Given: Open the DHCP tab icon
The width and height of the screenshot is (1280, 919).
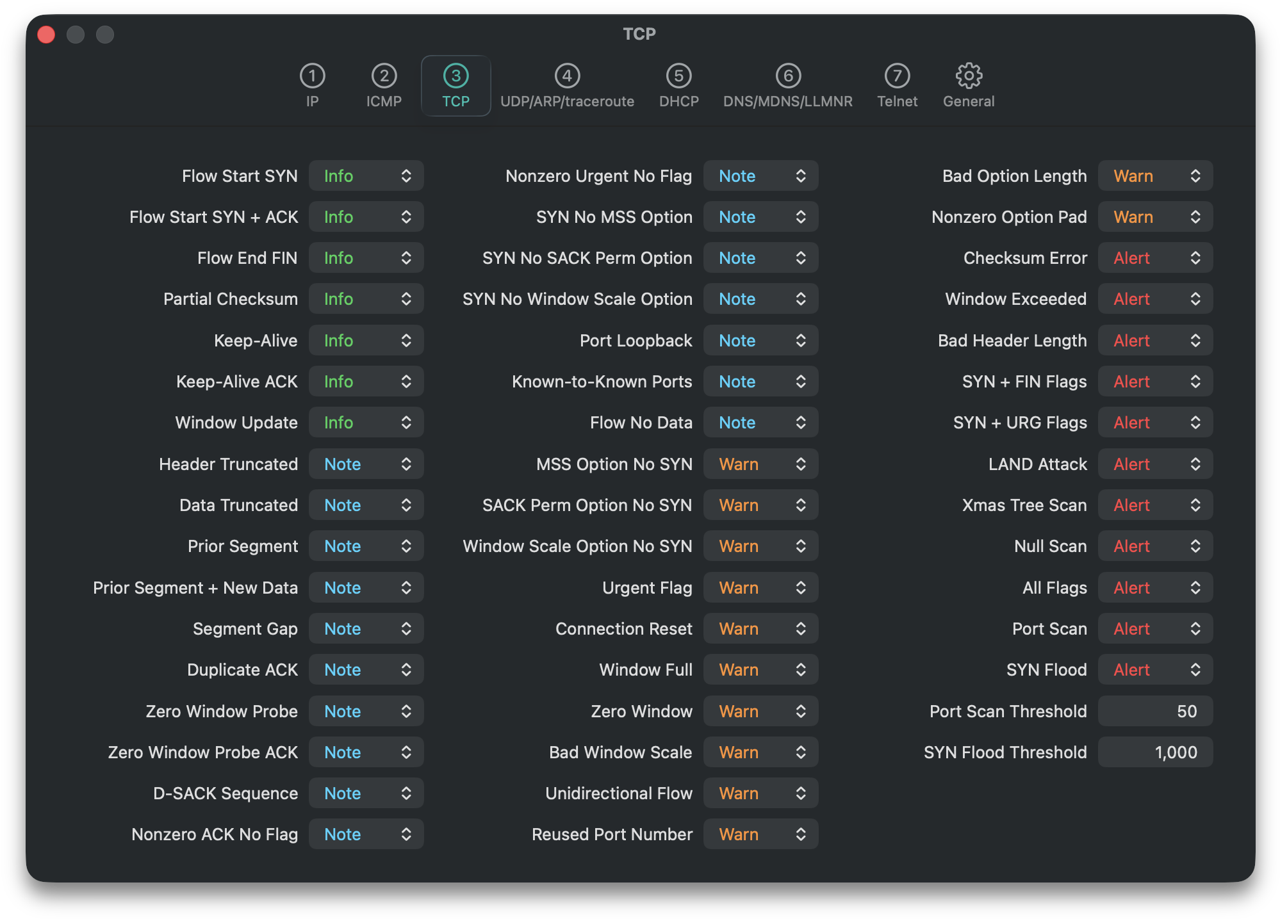Looking at the screenshot, I should click(678, 76).
